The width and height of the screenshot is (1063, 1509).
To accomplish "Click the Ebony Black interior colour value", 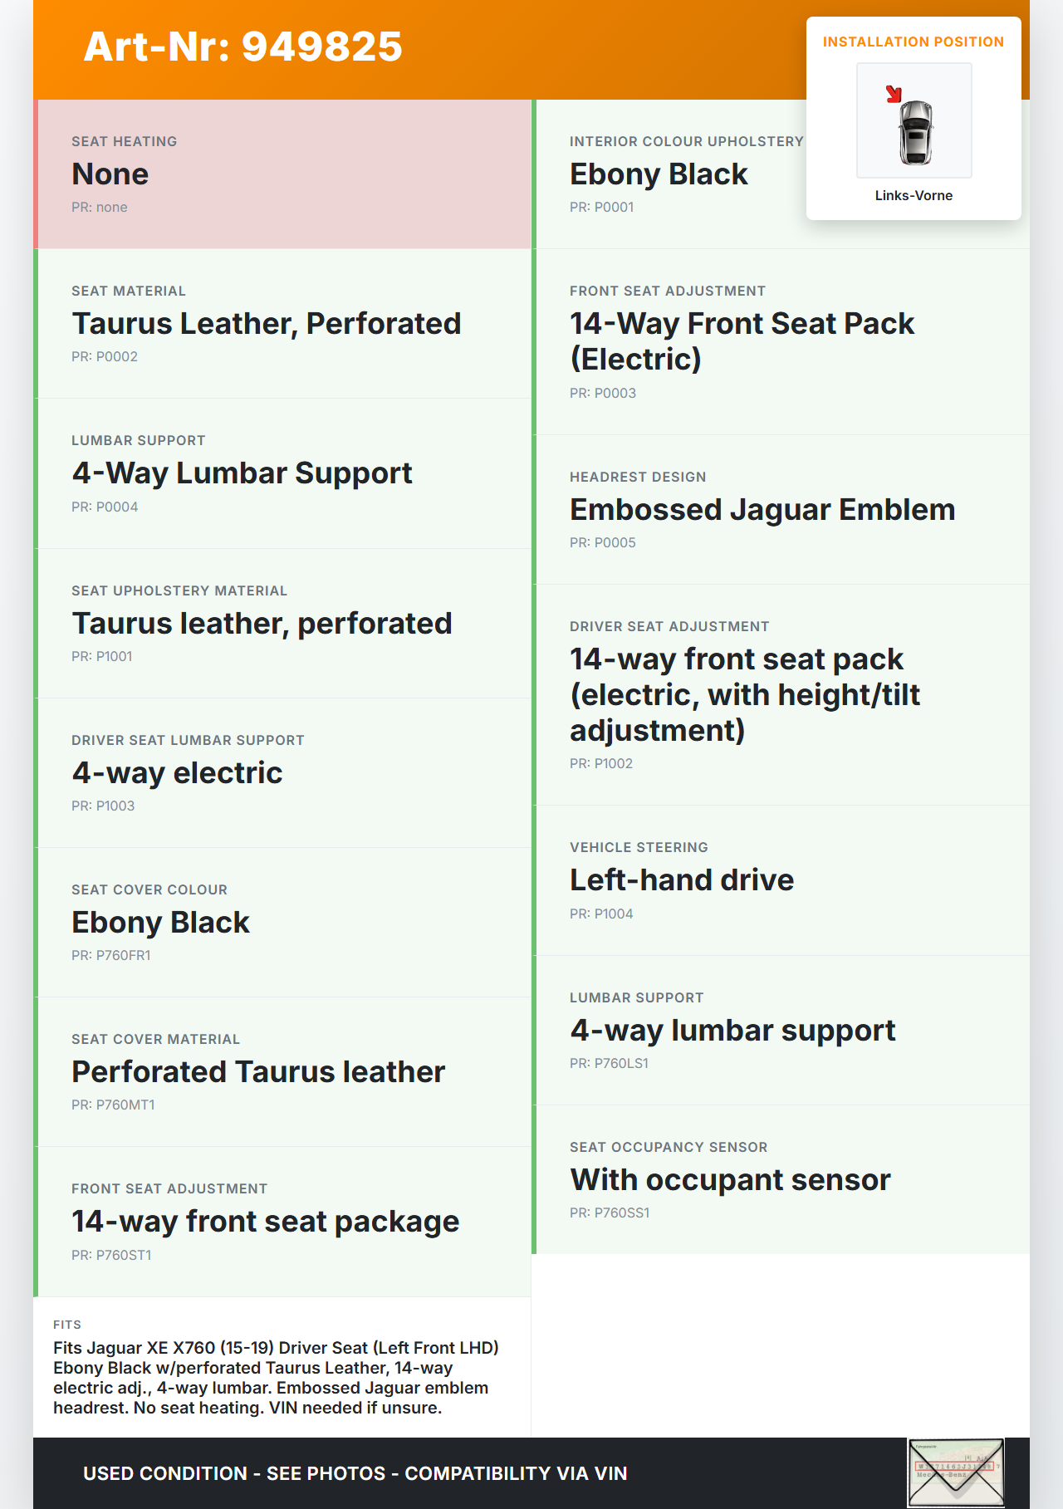I will 659,174.
